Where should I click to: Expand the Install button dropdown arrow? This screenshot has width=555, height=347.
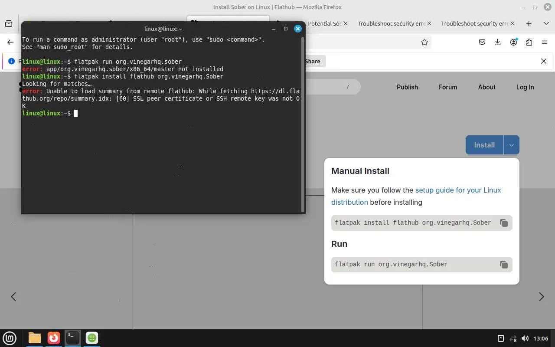511,145
